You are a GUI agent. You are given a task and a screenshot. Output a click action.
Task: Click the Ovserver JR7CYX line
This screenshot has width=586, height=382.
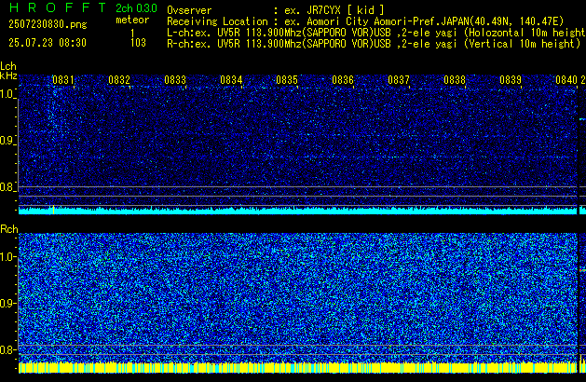pos(276,10)
